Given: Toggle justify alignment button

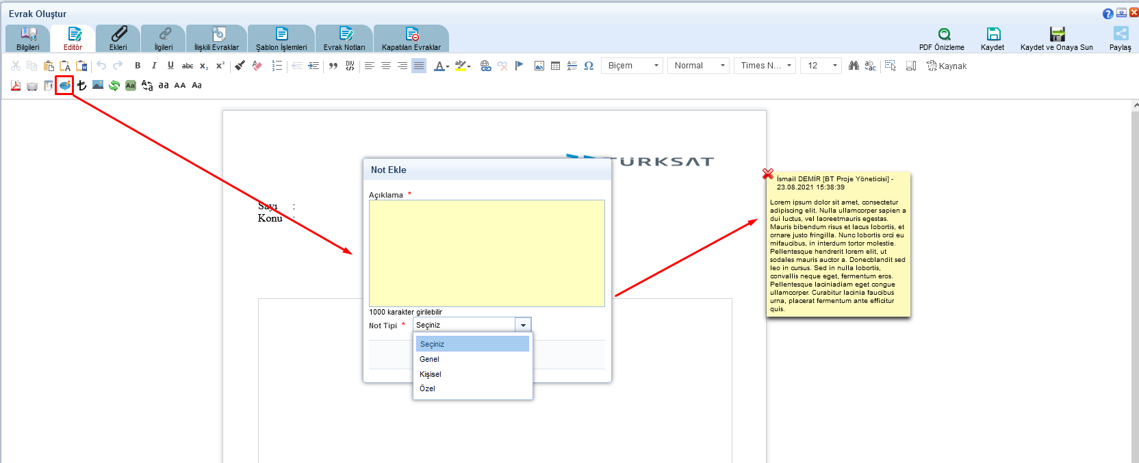Looking at the screenshot, I should click(x=419, y=66).
